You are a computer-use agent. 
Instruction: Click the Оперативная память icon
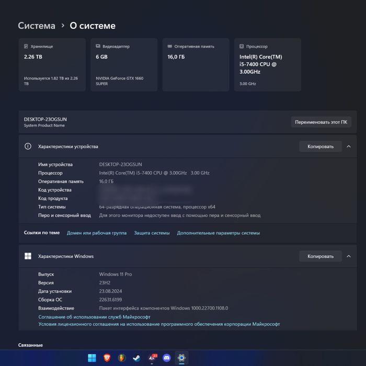point(170,46)
